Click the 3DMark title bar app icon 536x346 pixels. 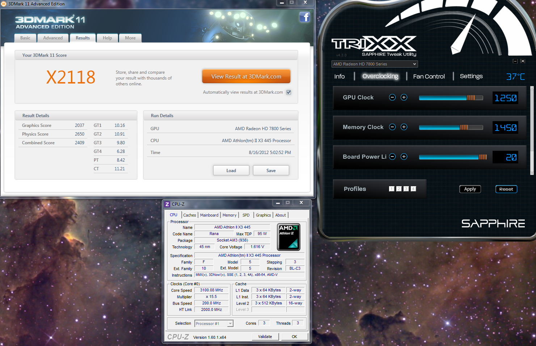pyautogui.click(x=4, y=4)
